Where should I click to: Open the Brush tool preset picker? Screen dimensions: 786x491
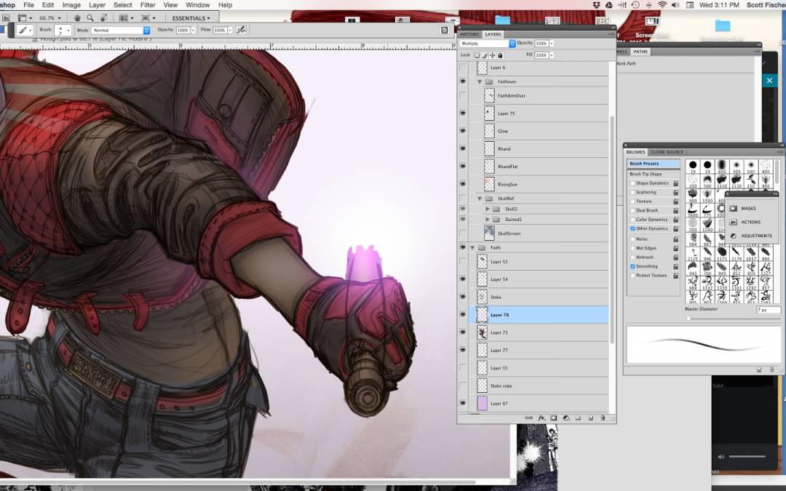click(x=25, y=31)
